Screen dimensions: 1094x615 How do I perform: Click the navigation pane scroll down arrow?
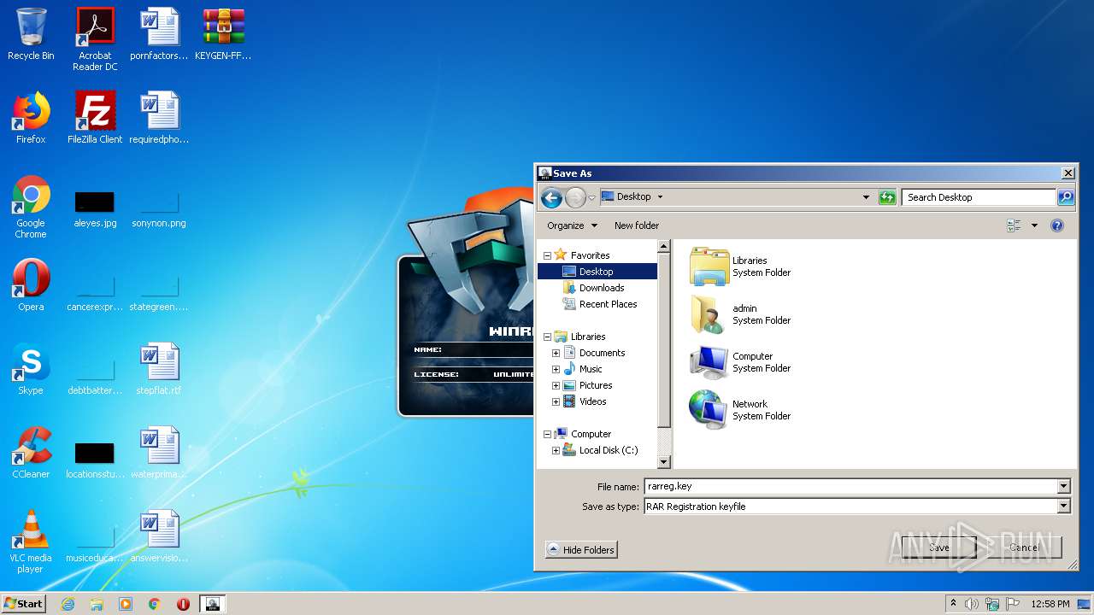pos(663,462)
